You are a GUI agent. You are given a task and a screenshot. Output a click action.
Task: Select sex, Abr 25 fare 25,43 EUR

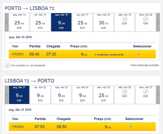(x=103, y=95)
